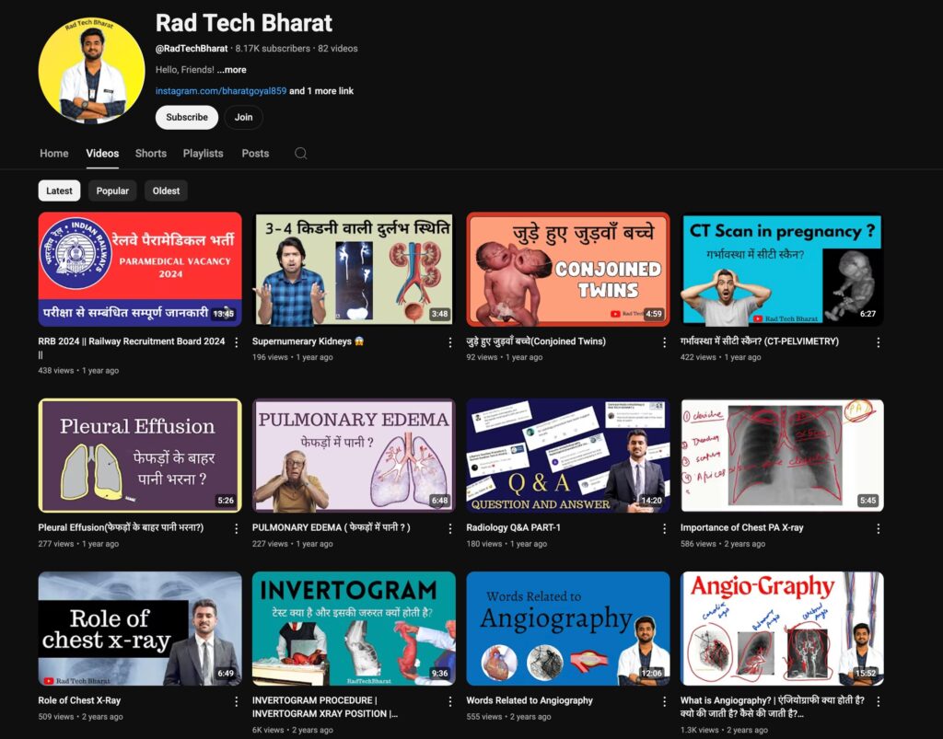Open the 3-4 kidney thumbnail video
Image resolution: width=943 pixels, height=739 pixels.
pos(354,269)
